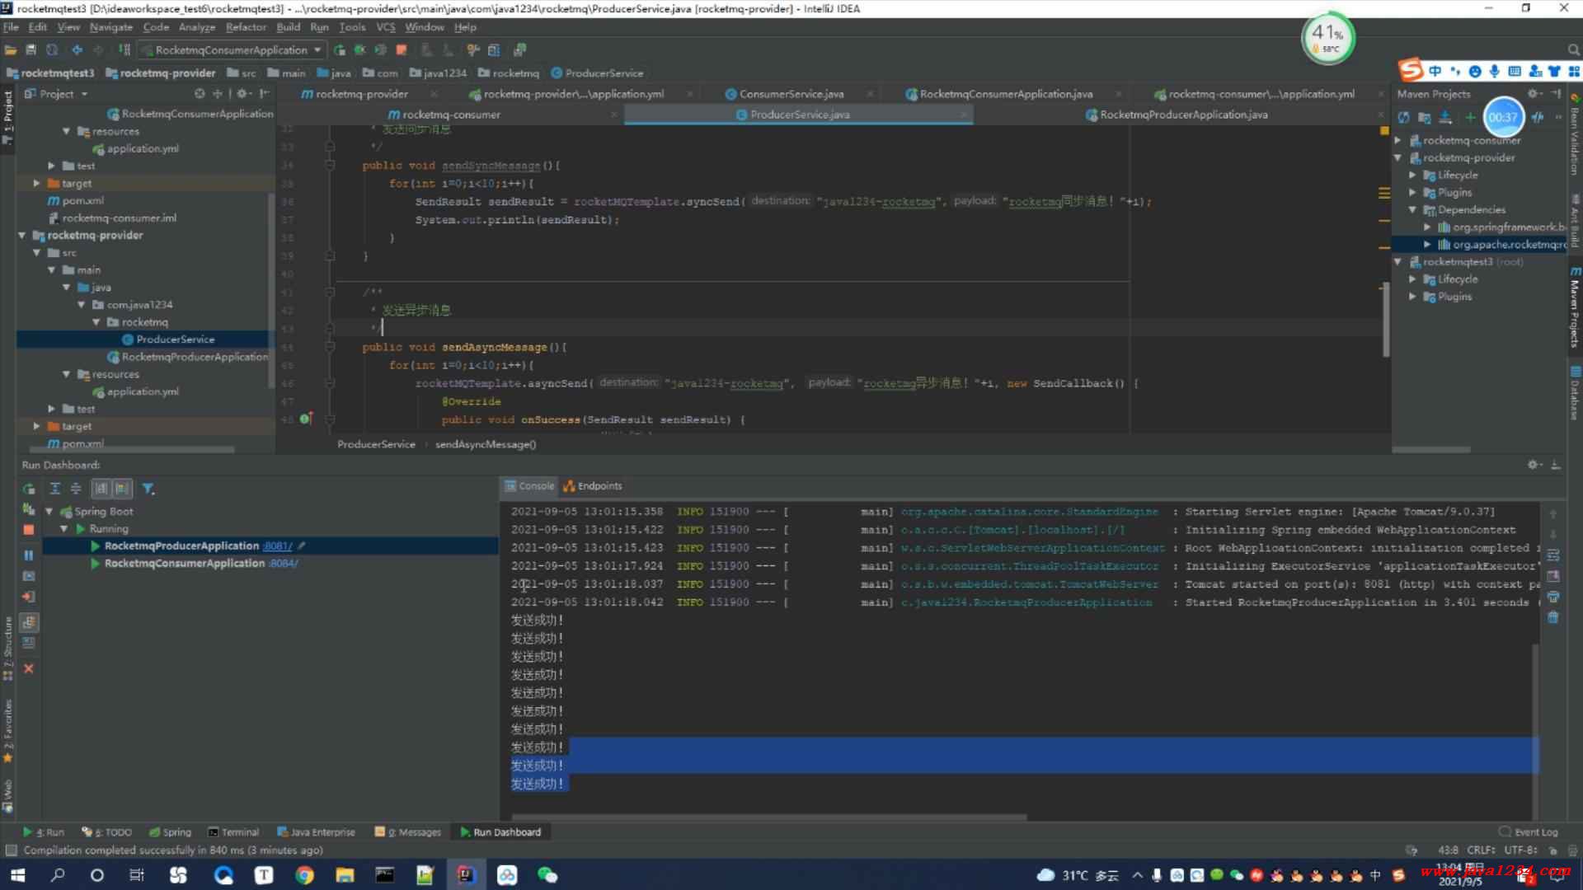The height and width of the screenshot is (890, 1583).
Task: Click the Scroll from Source icon in Project panel
Action: tap(200, 94)
